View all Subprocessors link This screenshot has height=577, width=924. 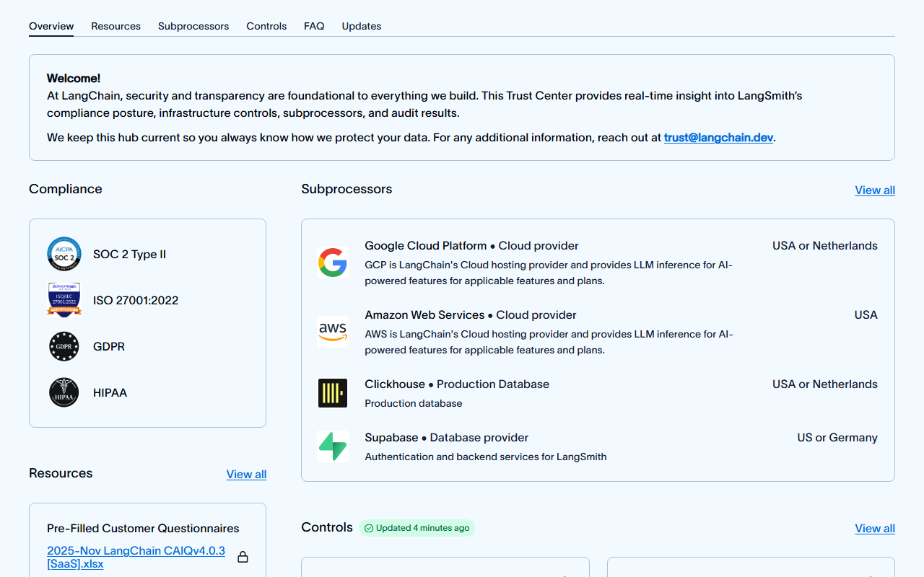tap(875, 190)
